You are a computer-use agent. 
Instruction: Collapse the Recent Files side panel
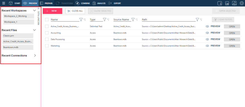[39, 9]
